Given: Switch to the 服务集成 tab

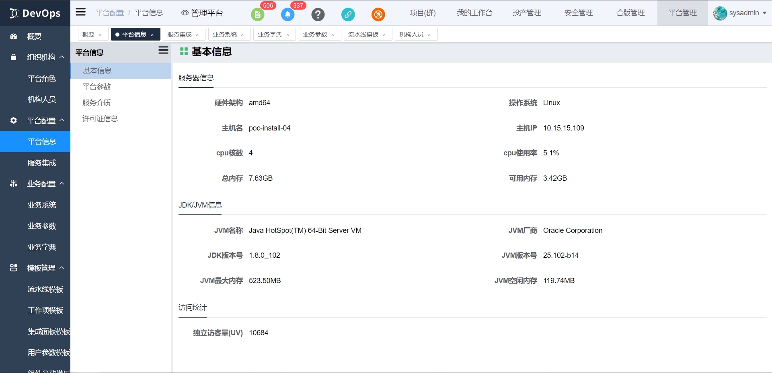Looking at the screenshot, I should [x=179, y=35].
